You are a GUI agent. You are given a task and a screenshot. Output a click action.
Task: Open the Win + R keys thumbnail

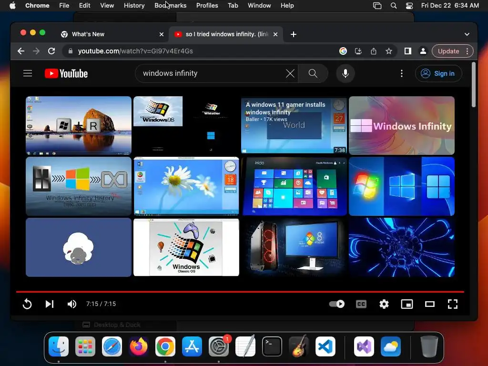[x=79, y=125]
